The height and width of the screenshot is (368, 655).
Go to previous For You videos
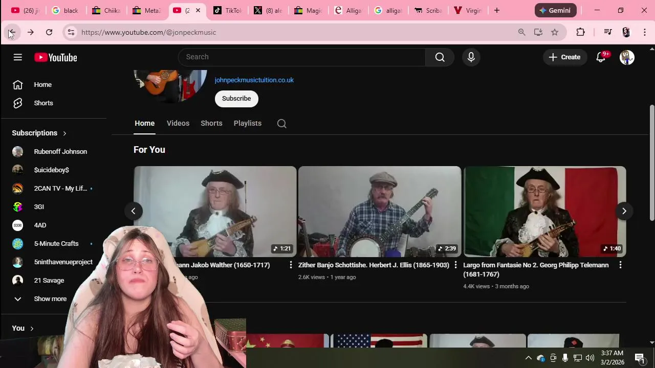coord(133,211)
